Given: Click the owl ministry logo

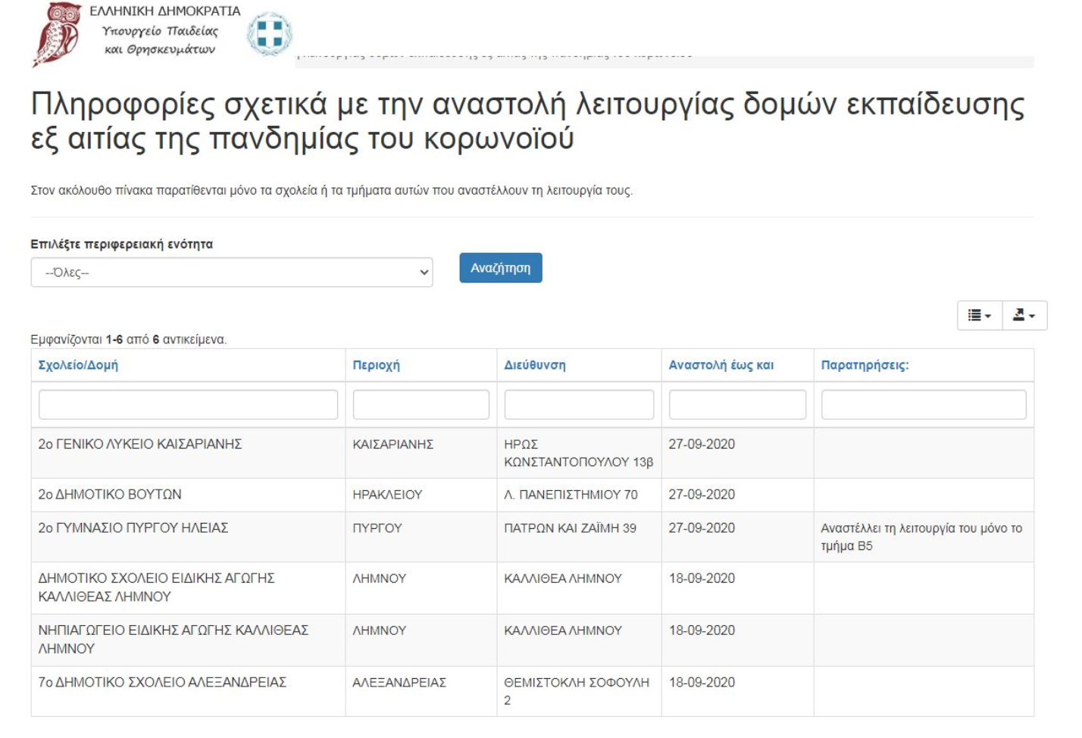Looking at the screenshot, I should coord(58,33).
